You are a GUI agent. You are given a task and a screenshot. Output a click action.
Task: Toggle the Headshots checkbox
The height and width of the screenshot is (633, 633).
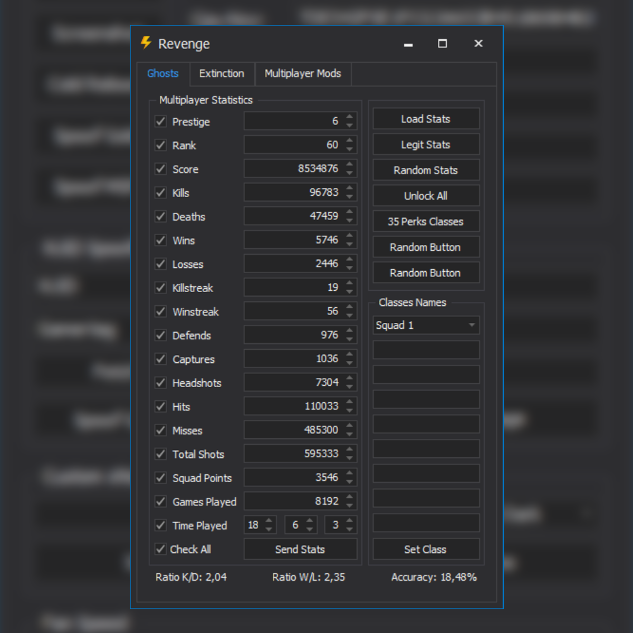coord(161,382)
